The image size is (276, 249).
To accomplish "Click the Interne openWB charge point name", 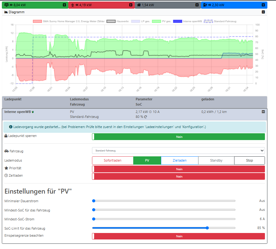I will [x=18, y=112].
